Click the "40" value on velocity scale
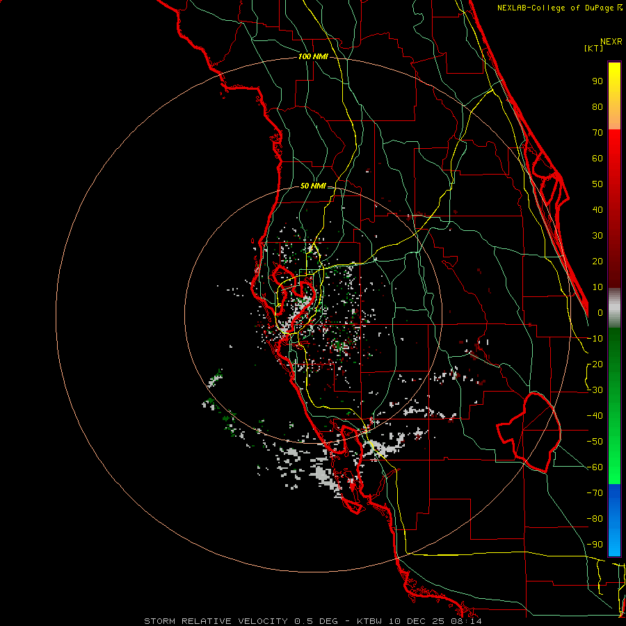Image resolution: width=626 pixels, height=626 pixels. click(597, 210)
